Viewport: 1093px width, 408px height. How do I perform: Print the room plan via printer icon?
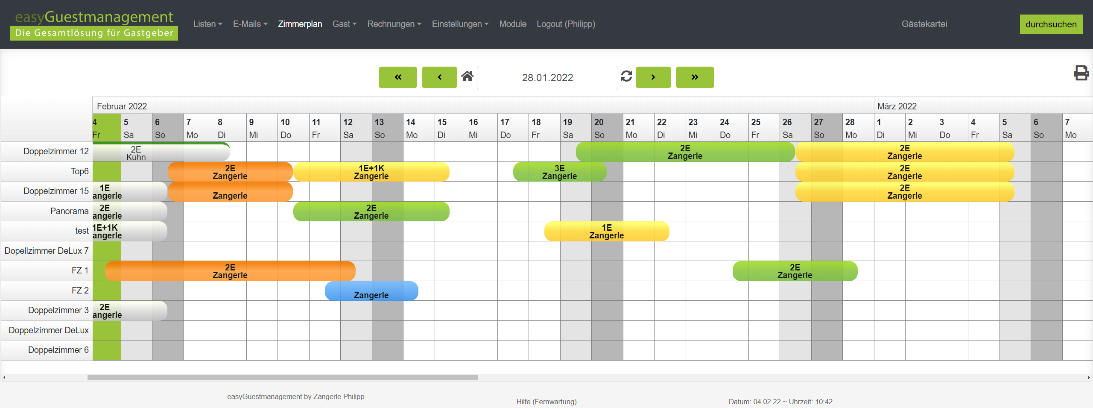click(1081, 73)
